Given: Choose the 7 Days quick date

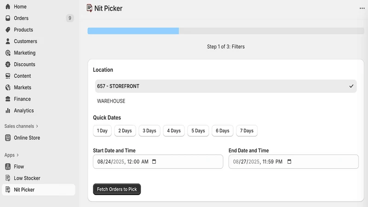Looking at the screenshot, I should [247, 131].
